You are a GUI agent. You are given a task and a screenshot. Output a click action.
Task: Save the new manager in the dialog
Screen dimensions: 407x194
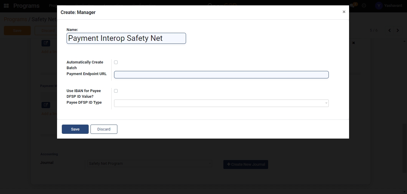click(x=75, y=129)
